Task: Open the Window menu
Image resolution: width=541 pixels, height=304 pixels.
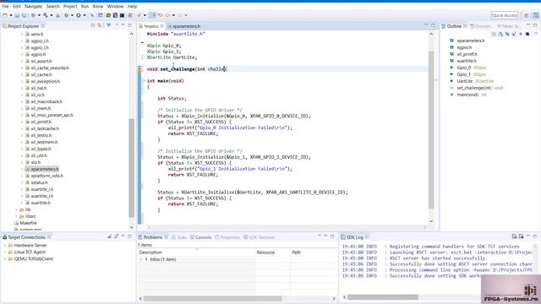Action: tap(115, 6)
